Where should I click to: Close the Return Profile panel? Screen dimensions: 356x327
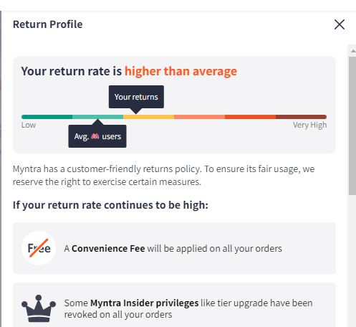point(340,24)
